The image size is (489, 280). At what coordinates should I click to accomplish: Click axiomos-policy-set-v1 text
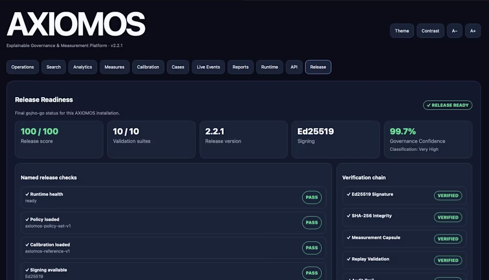[x=48, y=226]
